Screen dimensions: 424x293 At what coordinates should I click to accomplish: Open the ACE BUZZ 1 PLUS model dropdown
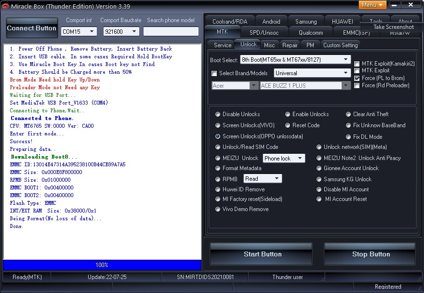(305, 86)
